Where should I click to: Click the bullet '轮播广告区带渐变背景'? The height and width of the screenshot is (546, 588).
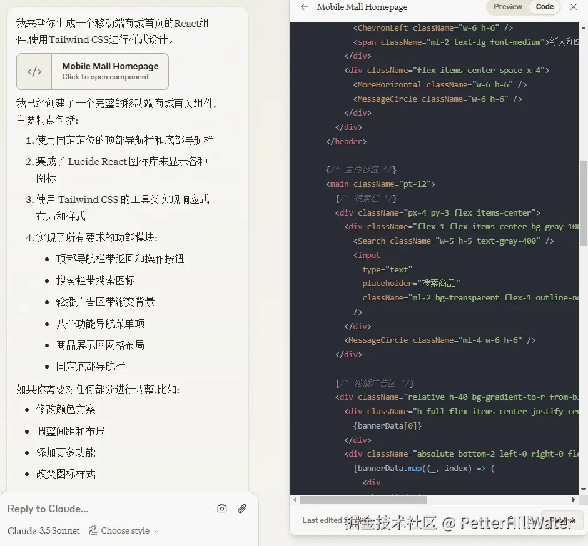click(x=105, y=302)
